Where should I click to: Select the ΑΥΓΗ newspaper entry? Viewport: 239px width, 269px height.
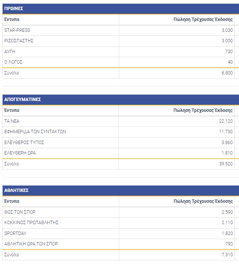click(10, 52)
